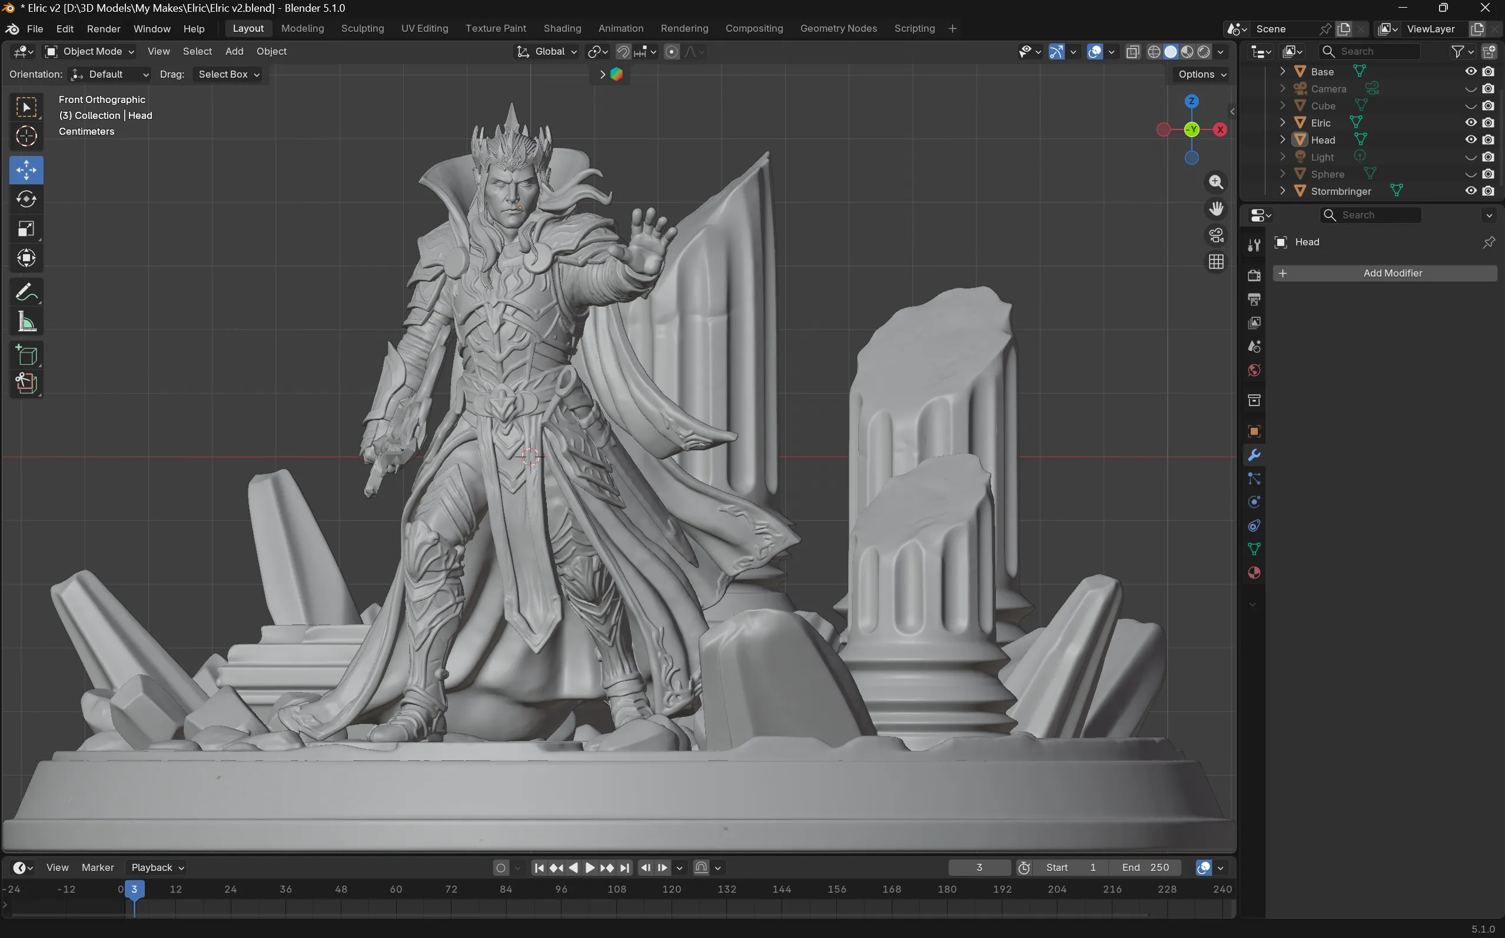This screenshot has width=1505, height=938.
Task: Select the Scale tool
Action: point(26,229)
